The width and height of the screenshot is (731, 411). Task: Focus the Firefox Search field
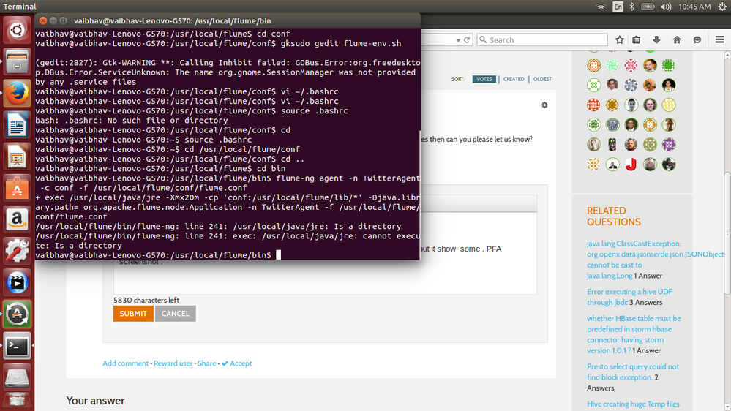click(542, 40)
